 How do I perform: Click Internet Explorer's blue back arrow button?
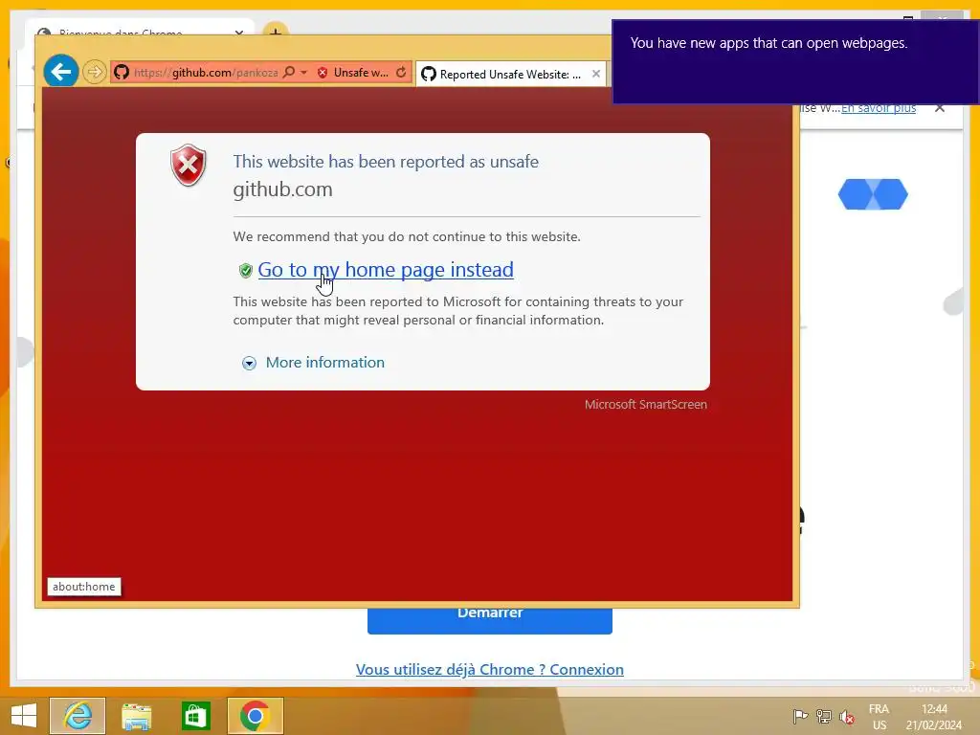click(60, 72)
